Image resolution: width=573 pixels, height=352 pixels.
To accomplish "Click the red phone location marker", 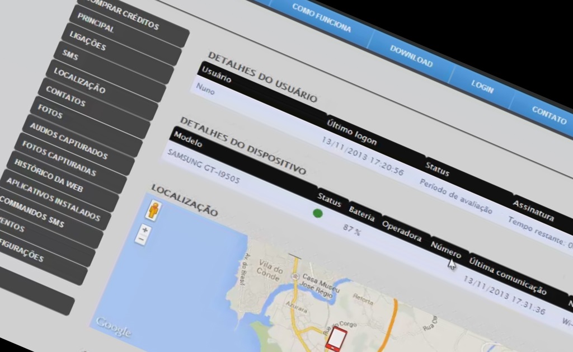I will (336, 338).
